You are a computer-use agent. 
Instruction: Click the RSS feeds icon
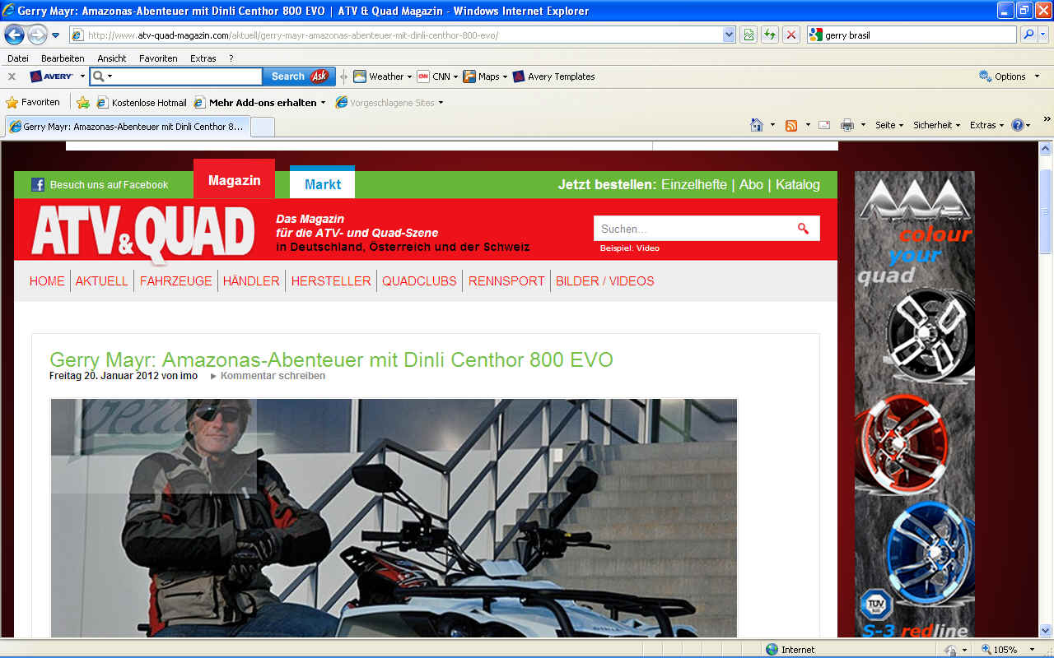point(791,125)
